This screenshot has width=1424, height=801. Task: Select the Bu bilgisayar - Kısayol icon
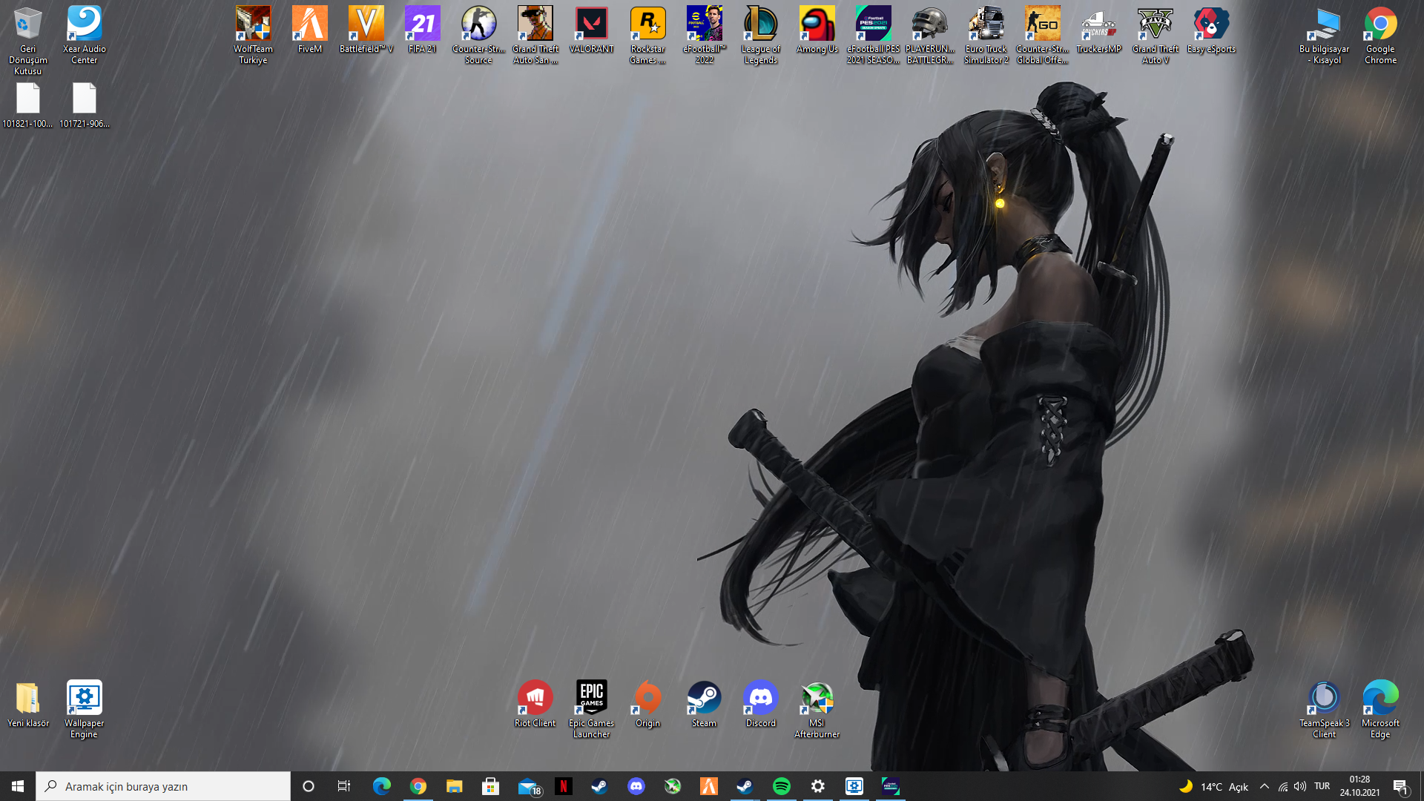pyautogui.click(x=1325, y=35)
